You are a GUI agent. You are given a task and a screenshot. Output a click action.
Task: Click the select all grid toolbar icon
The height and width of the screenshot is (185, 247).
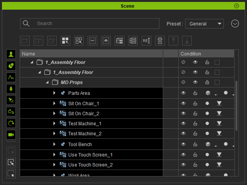(x=65, y=41)
